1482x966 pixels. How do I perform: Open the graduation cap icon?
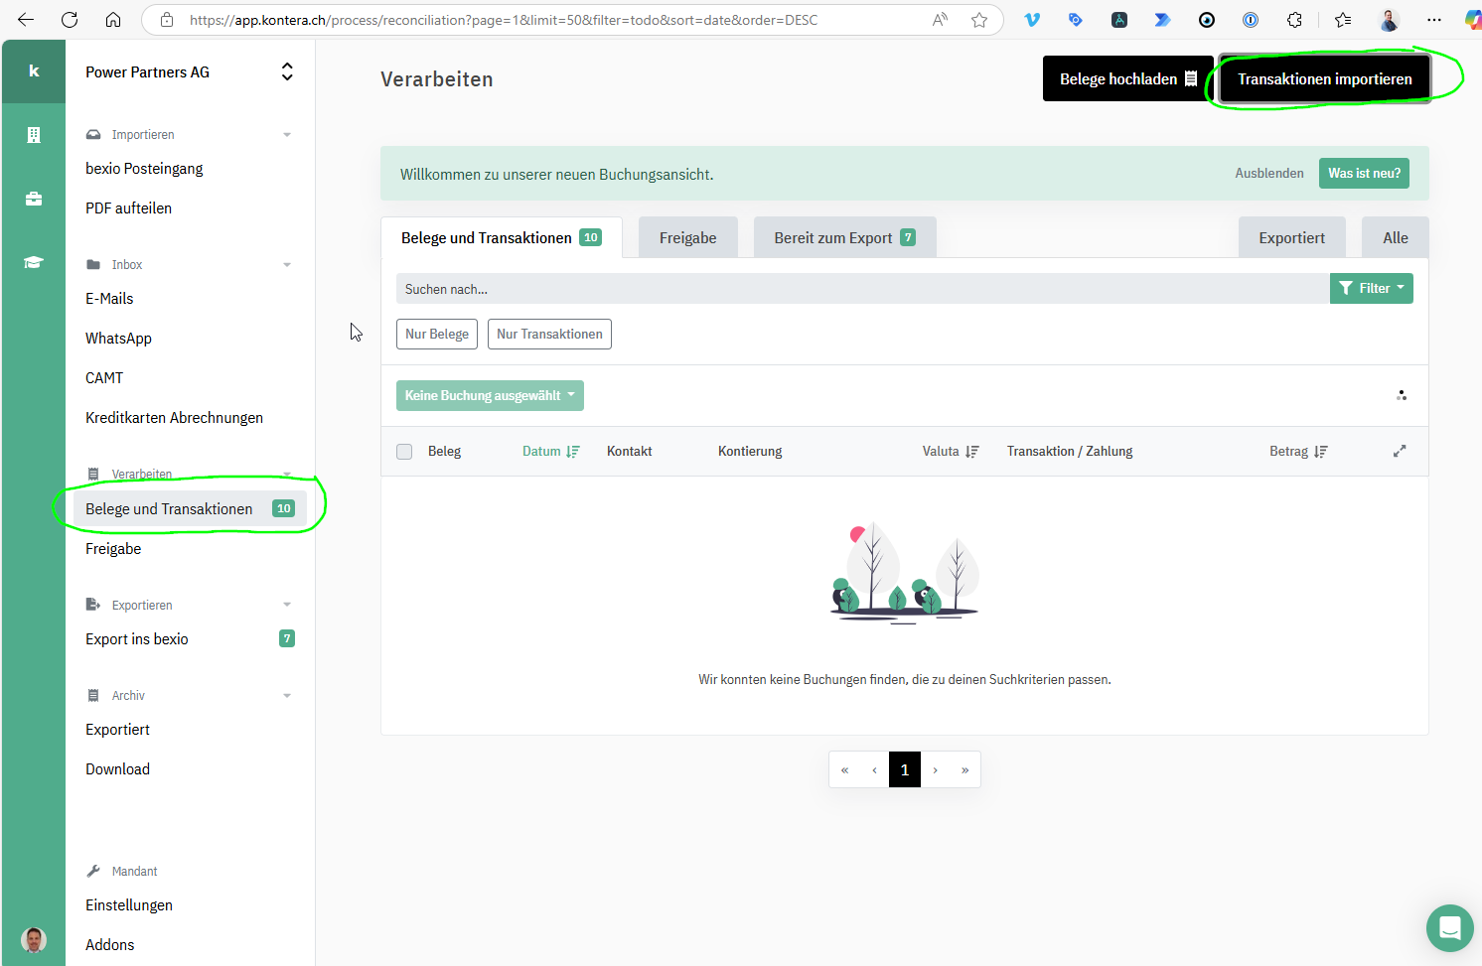tap(34, 262)
